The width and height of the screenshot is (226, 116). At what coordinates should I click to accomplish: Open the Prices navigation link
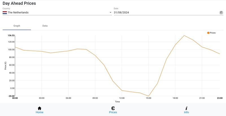tap(113, 112)
